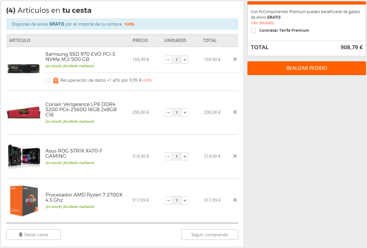Increase Asus ROG STRIX quantity with plus
This screenshot has width=367, height=248.
point(185,156)
